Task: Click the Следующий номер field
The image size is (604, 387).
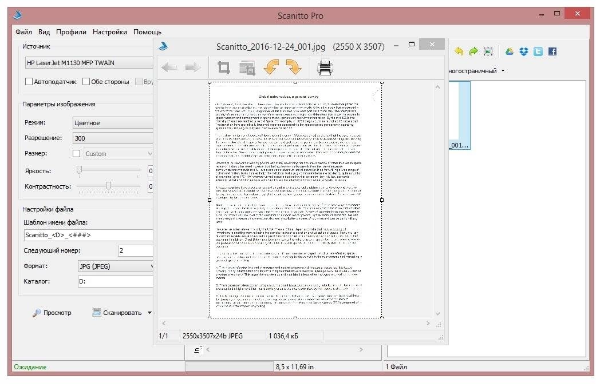Action: click(x=136, y=250)
